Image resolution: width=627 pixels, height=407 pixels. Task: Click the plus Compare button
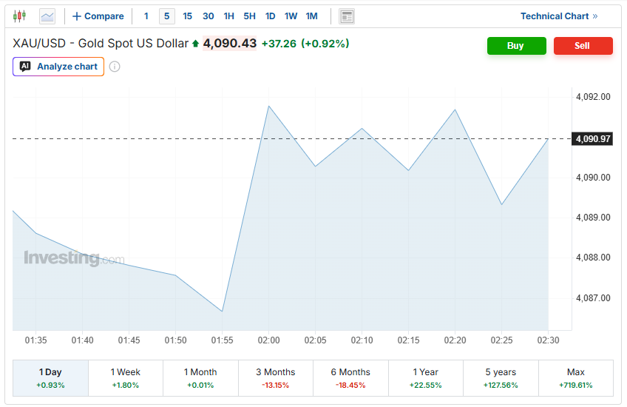pos(98,16)
